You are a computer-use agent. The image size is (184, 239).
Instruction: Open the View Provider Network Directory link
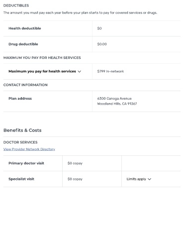click(29, 149)
